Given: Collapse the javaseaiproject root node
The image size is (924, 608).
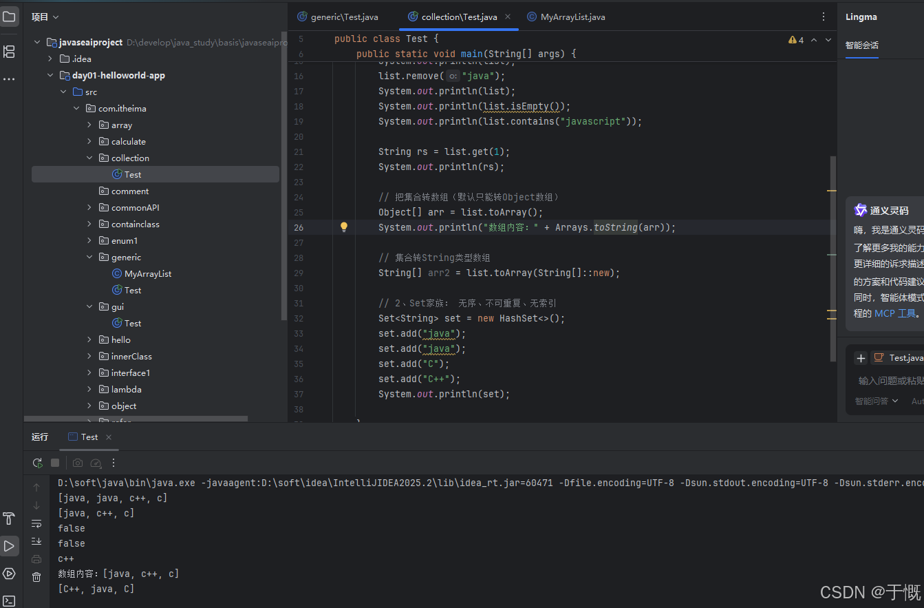Looking at the screenshot, I should pos(37,42).
